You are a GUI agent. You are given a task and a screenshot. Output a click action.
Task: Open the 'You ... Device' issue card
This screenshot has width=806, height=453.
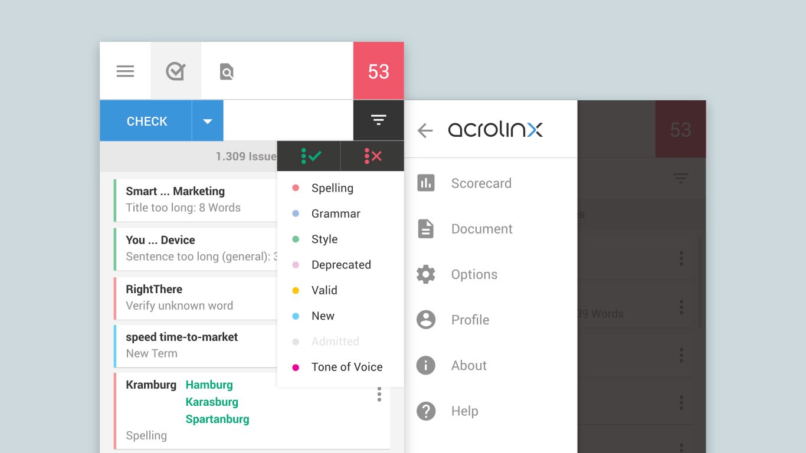(195, 250)
